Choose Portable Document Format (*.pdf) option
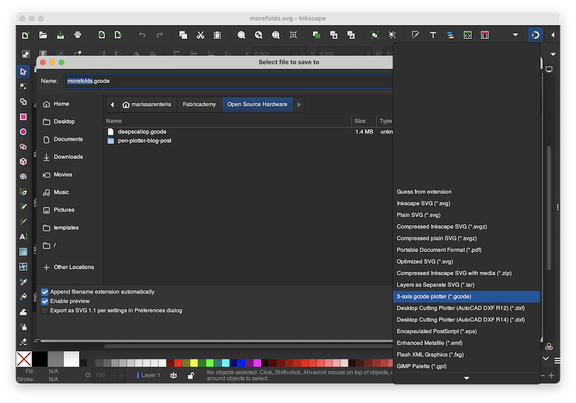The width and height of the screenshot is (576, 403). pos(439,250)
